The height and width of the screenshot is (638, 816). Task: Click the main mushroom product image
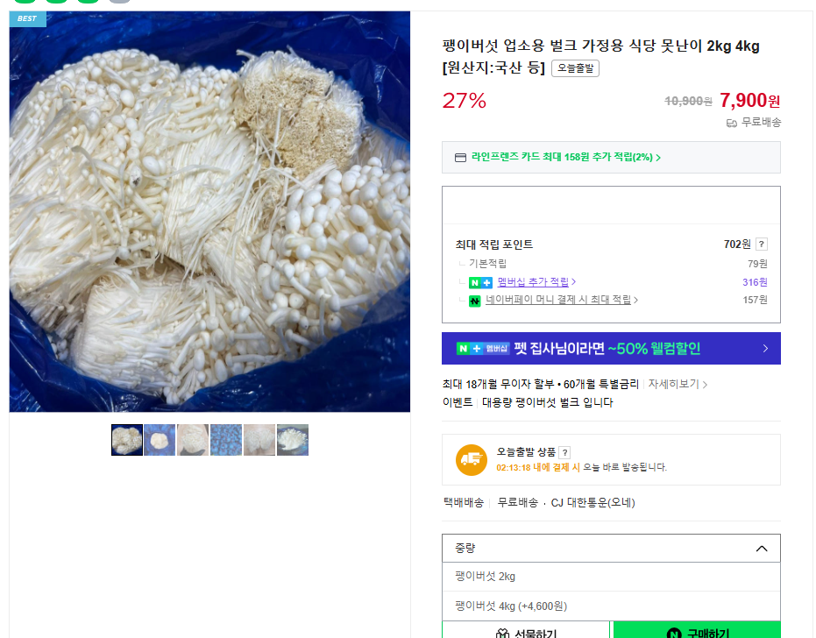click(x=209, y=212)
